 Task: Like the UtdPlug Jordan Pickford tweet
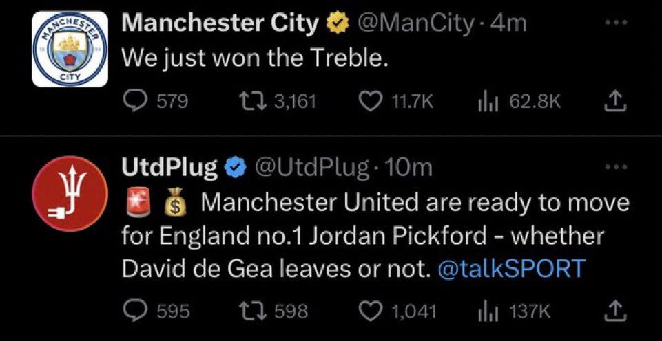[397, 312]
